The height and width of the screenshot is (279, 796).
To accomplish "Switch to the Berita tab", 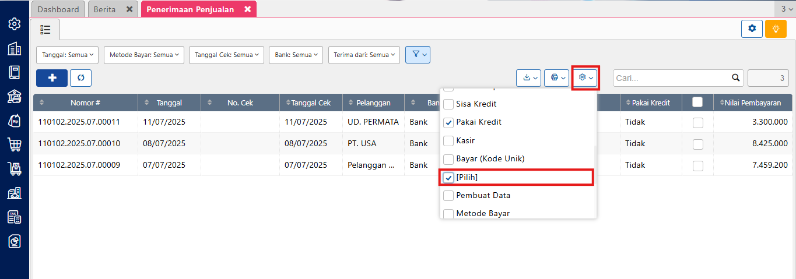I will 106,9.
